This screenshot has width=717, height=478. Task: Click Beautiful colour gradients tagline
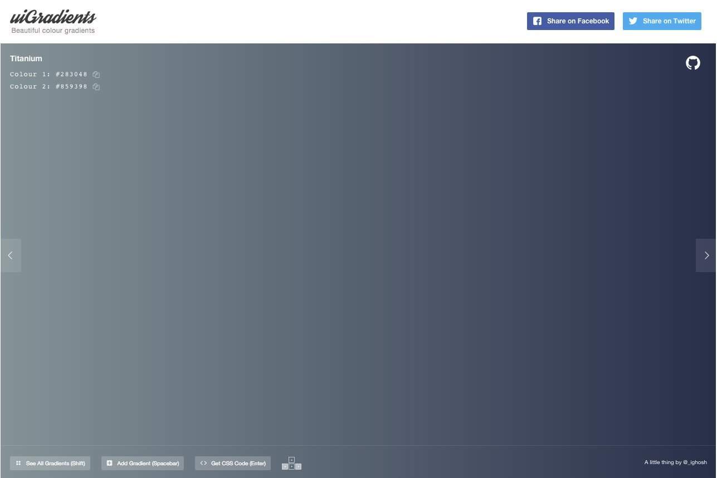tap(53, 31)
